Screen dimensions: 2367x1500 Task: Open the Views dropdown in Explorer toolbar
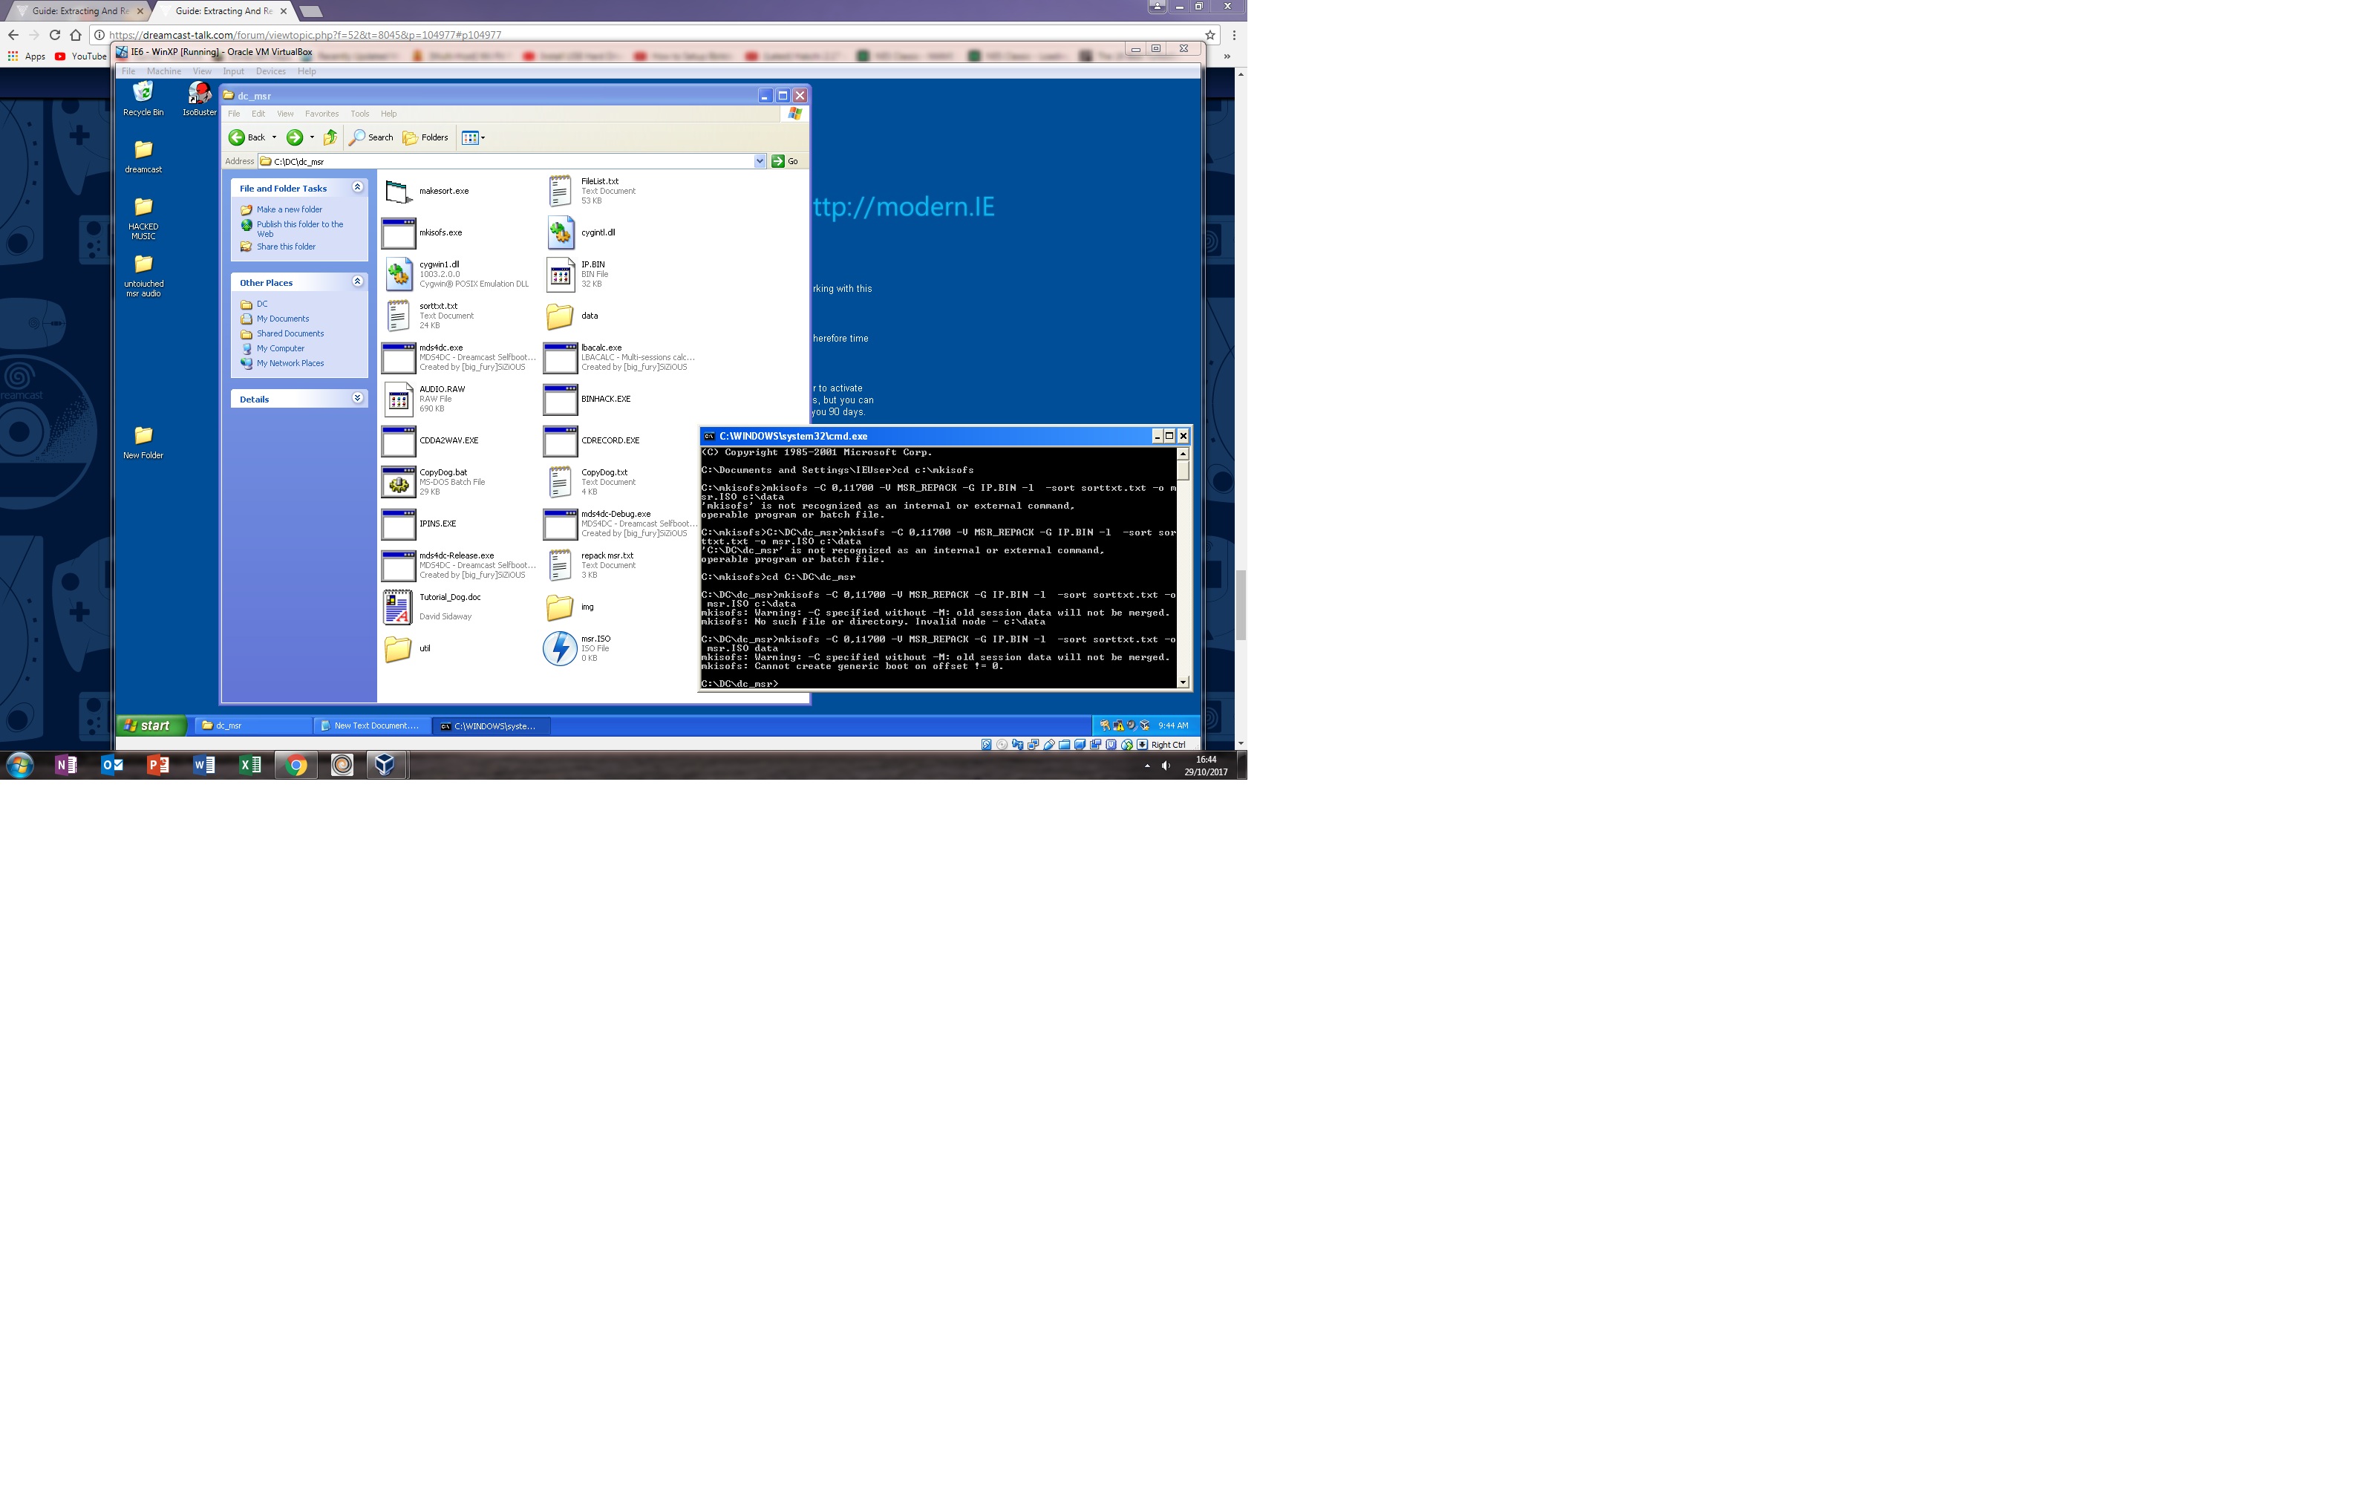click(474, 137)
